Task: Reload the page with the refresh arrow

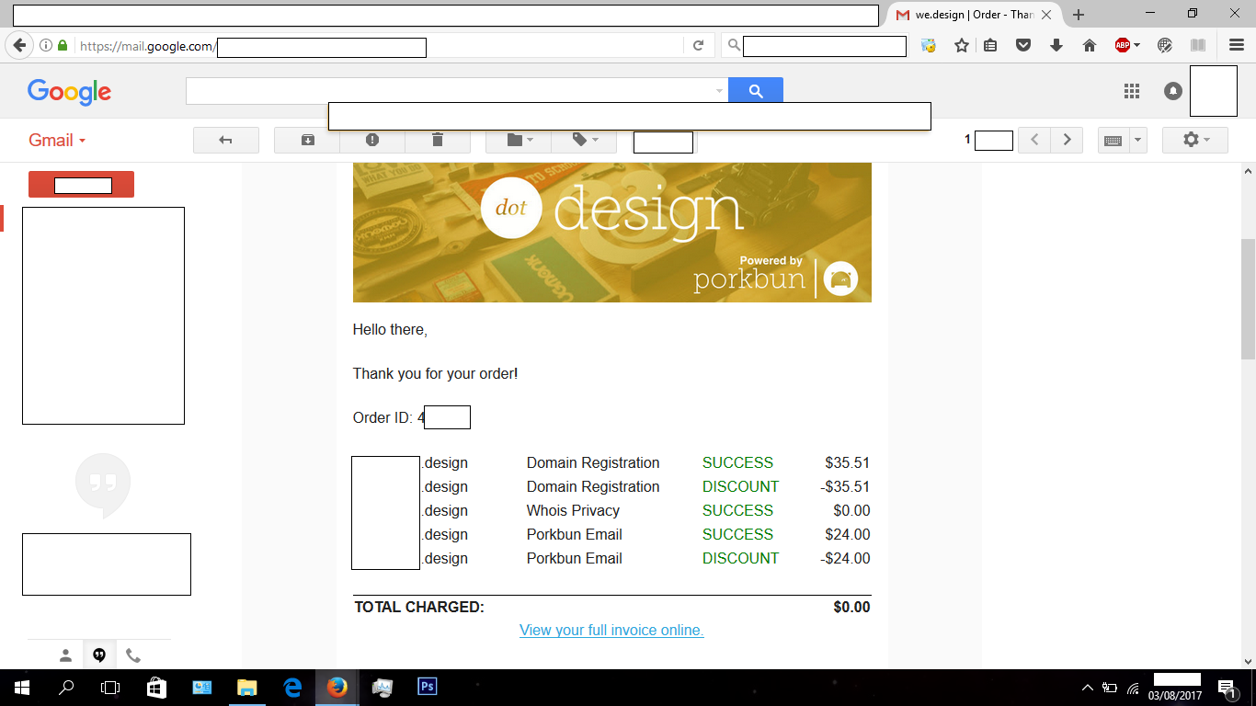Action: [698, 46]
